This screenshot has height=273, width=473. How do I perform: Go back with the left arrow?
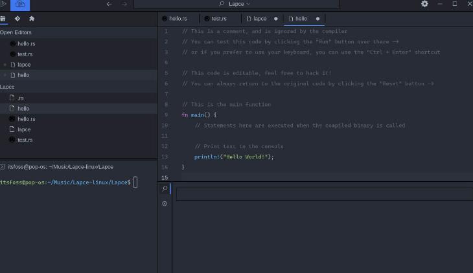[x=109, y=4]
